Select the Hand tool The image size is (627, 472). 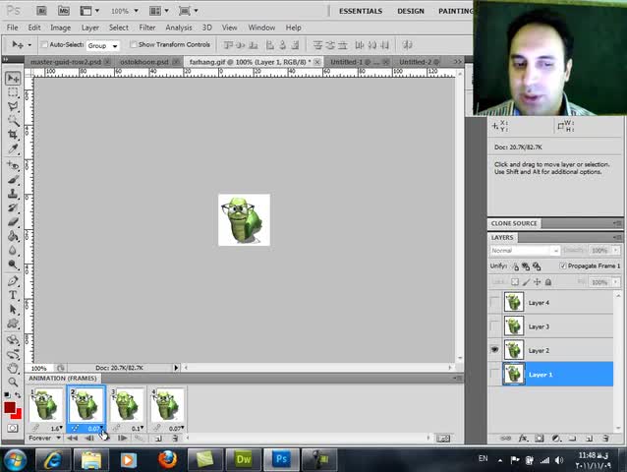(x=13, y=367)
